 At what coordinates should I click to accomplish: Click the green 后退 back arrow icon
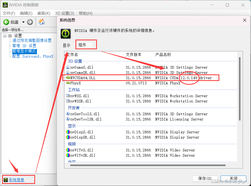tap(6, 22)
